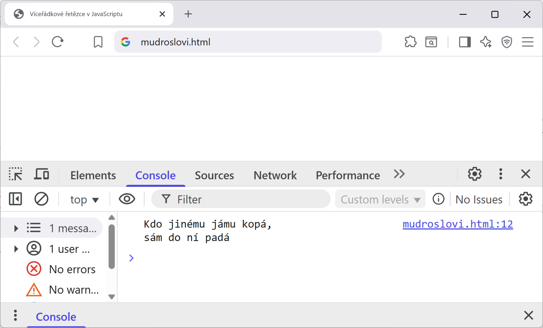Screen dimensions: 543x328
Task: Close the DevTools panel
Action: 526,174
